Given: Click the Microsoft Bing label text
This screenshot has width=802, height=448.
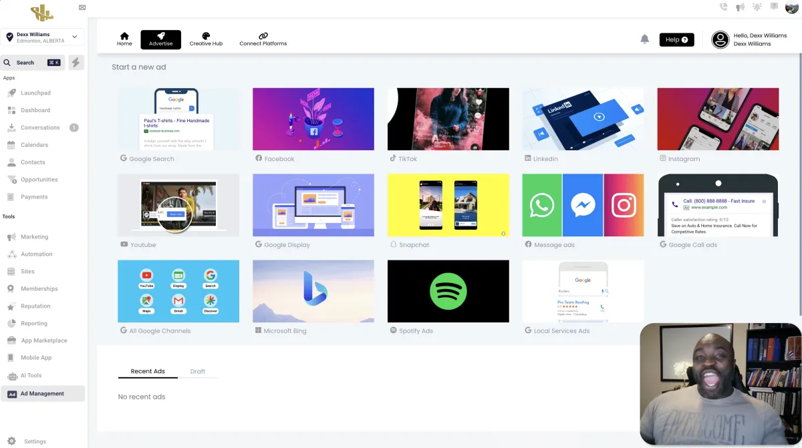Looking at the screenshot, I should 285,331.
